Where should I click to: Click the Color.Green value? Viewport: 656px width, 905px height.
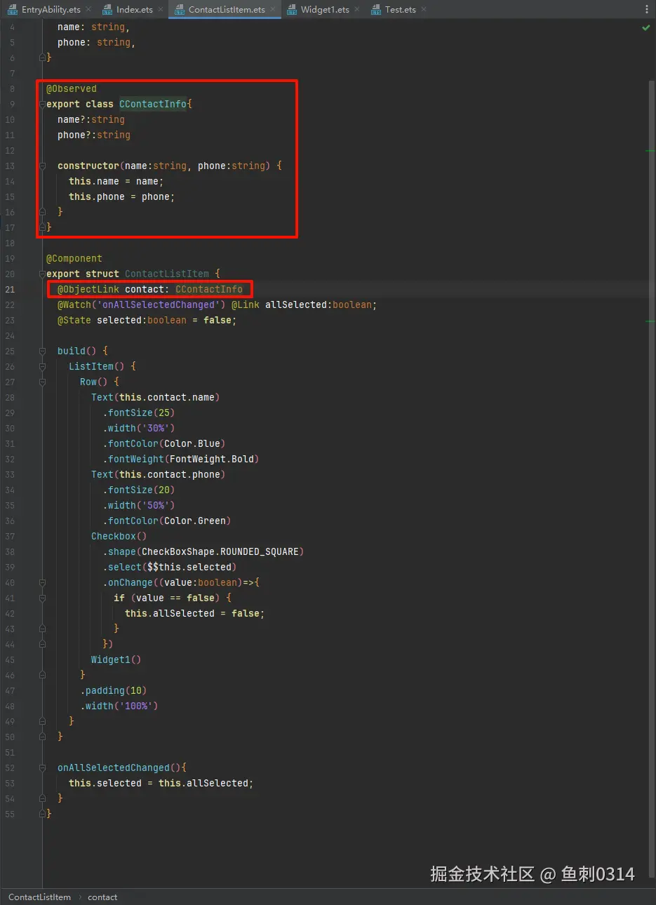[195, 521]
